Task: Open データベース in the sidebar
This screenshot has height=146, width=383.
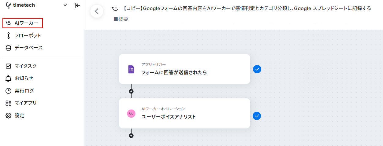Action: [x=24, y=48]
